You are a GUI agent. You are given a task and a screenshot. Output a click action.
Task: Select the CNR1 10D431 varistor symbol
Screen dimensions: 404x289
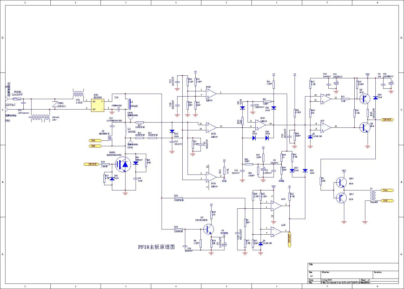click(54, 104)
